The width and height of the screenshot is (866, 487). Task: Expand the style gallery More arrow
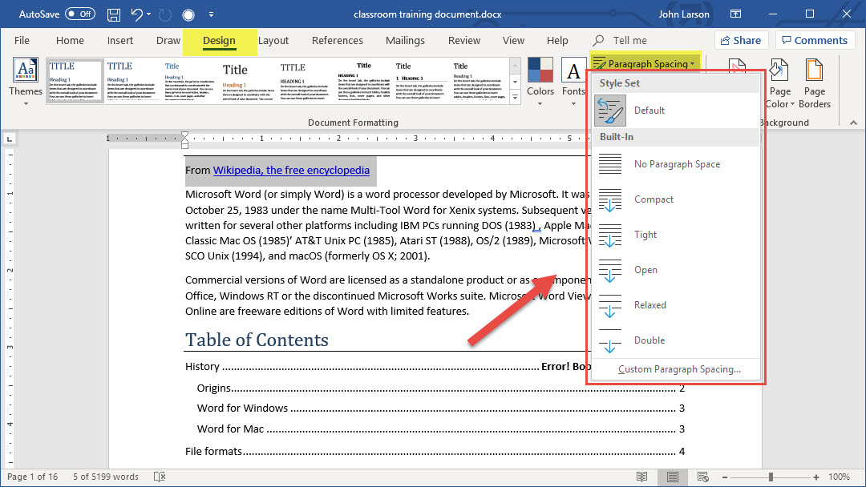(x=515, y=98)
